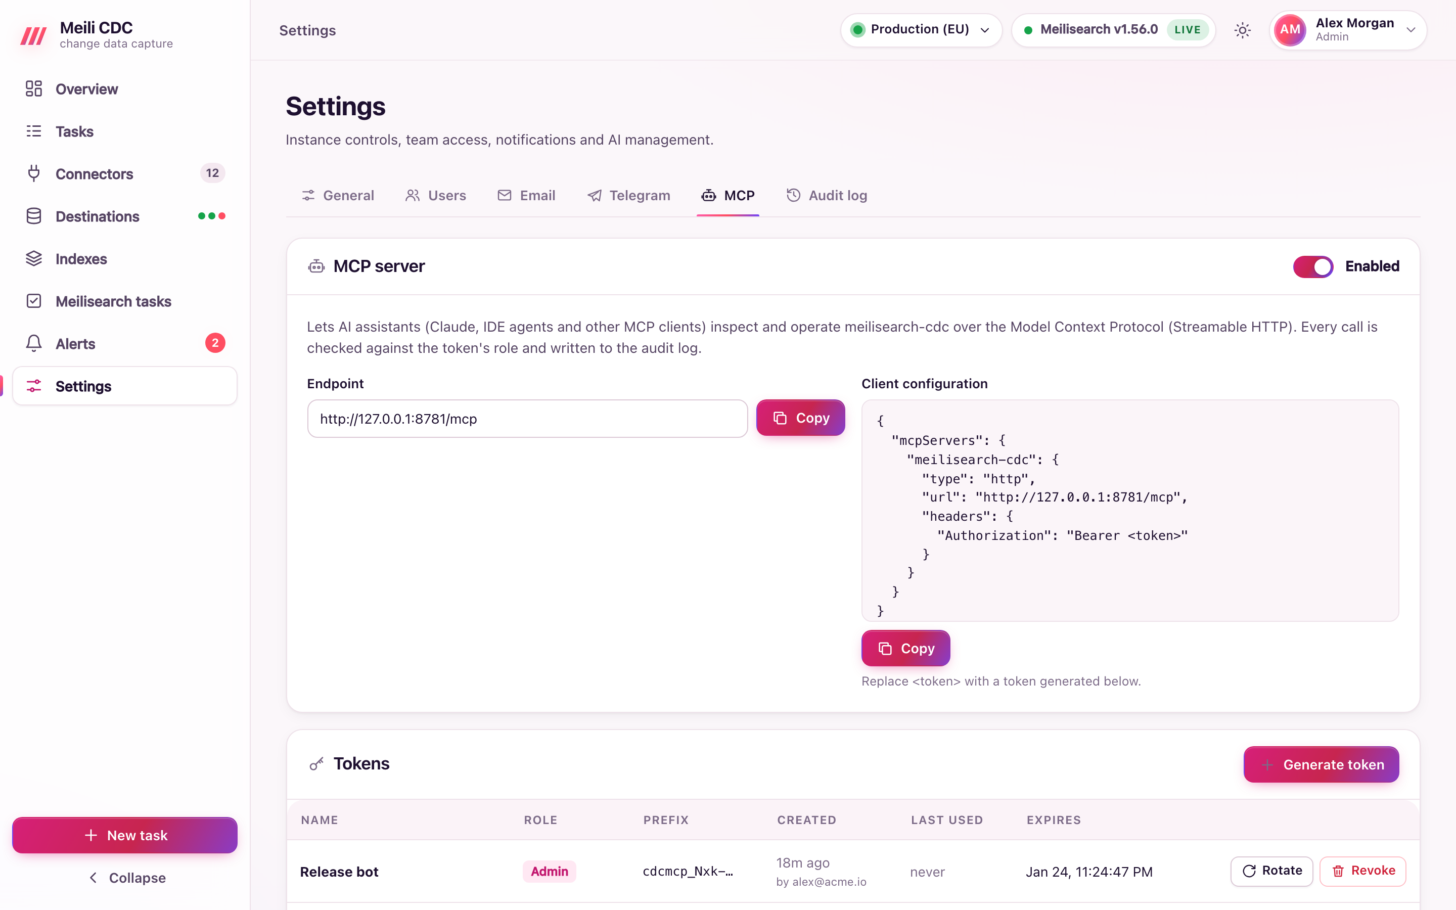Click the MCP server robot icon

(316, 266)
